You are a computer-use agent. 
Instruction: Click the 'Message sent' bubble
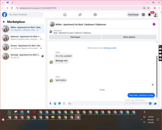pos(62,61)
